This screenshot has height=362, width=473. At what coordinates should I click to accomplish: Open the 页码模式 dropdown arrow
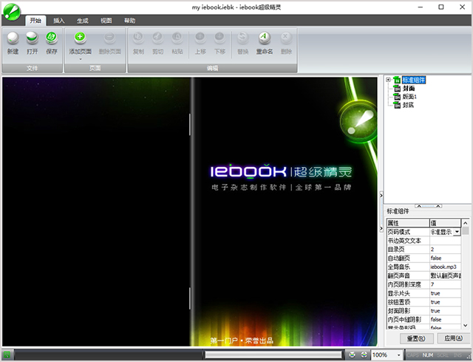click(457, 232)
